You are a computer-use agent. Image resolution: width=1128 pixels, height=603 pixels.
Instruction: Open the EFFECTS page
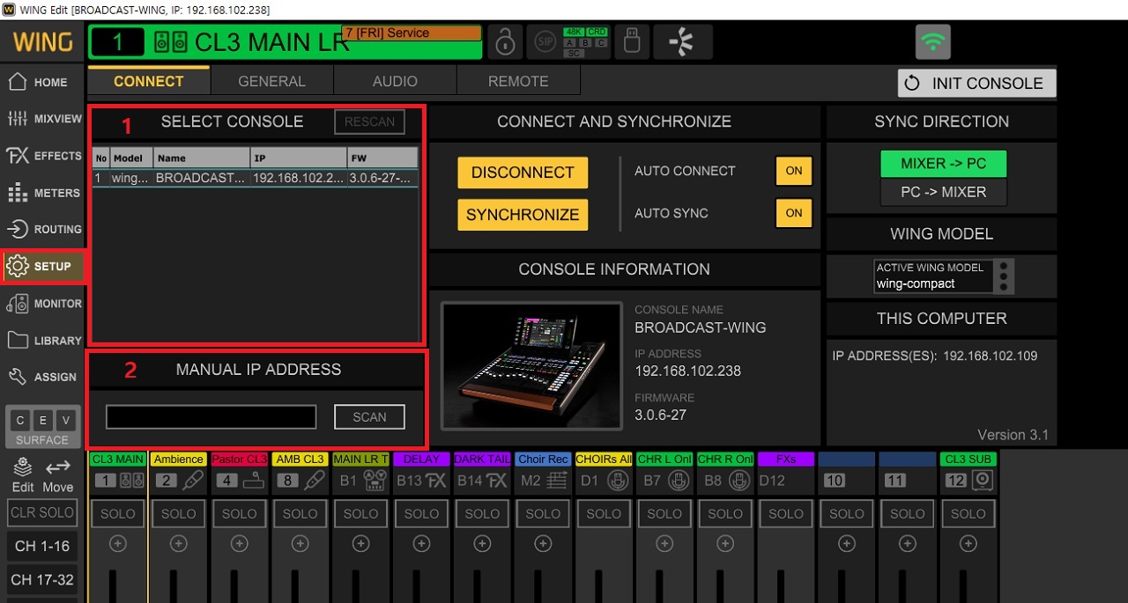pos(42,156)
